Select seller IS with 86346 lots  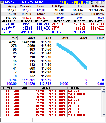tap(78, 30)
